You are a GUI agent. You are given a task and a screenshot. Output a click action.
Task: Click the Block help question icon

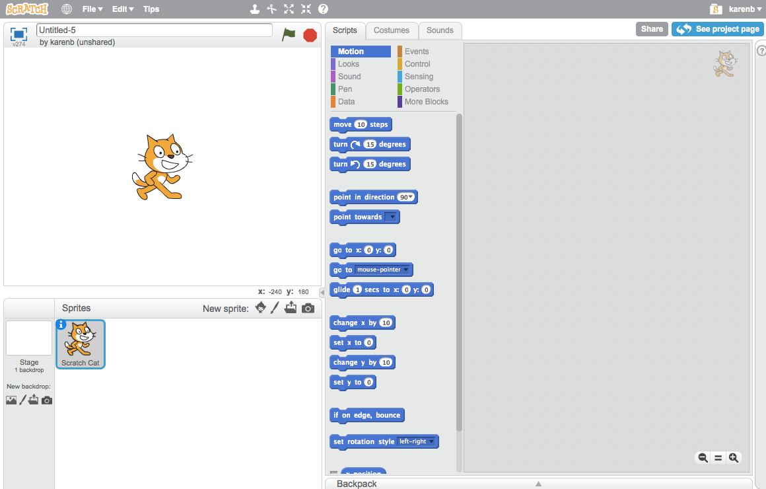(x=323, y=9)
